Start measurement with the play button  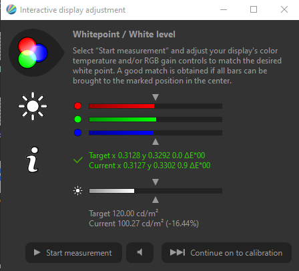tap(73, 252)
